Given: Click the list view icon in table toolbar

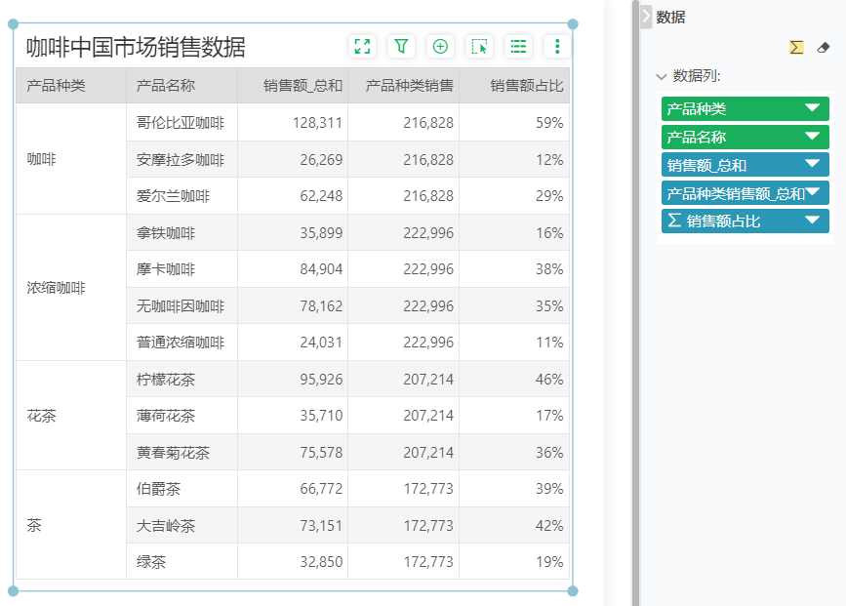Looking at the screenshot, I should (x=518, y=46).
